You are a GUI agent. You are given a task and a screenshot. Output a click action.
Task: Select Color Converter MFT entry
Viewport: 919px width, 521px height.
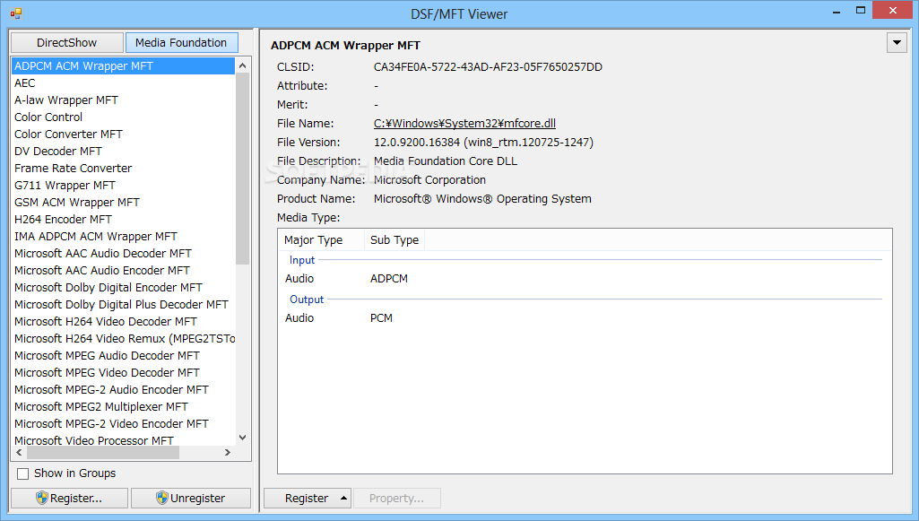[x=123, y=135]
